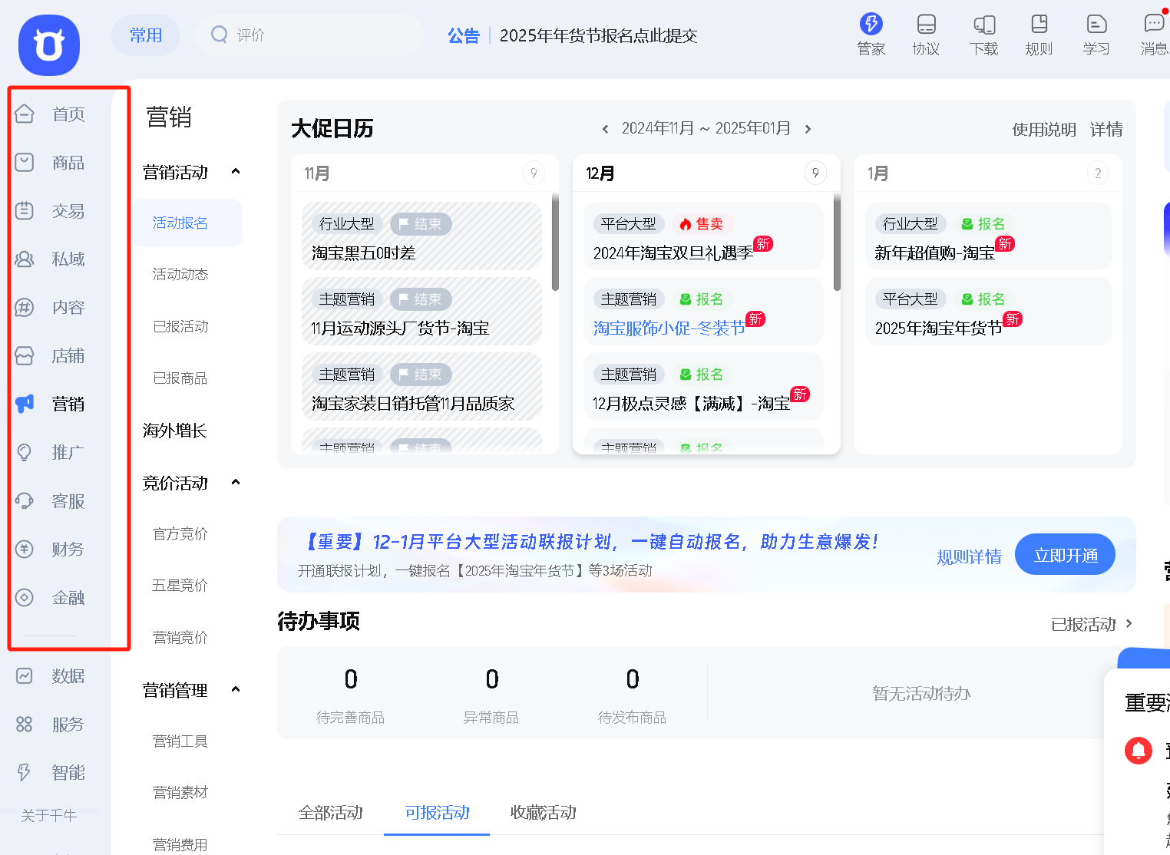Click the 待完善商品 count
This screenshot has height=855, width=1170.
(351, 679)
